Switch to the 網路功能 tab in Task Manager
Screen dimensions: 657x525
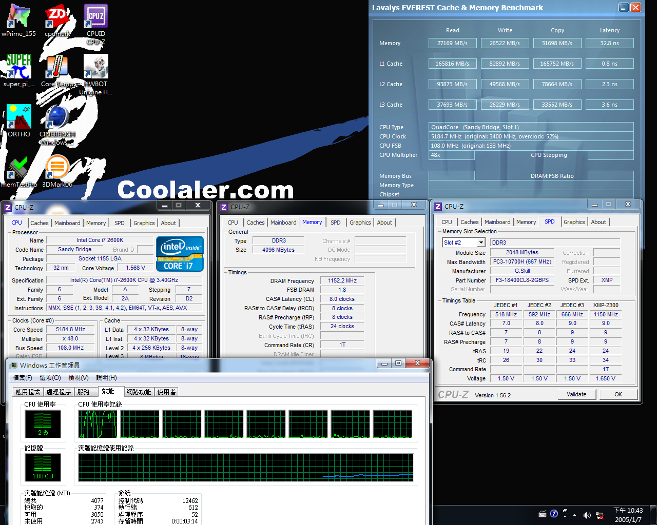(139, 392)
